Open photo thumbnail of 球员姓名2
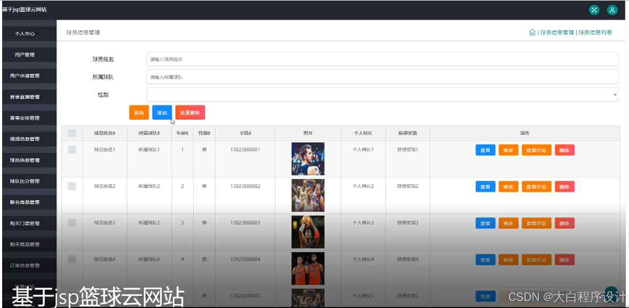 308,196
